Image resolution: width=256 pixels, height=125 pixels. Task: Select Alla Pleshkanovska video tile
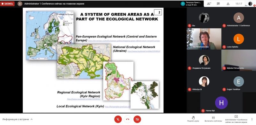click(204, 39)
